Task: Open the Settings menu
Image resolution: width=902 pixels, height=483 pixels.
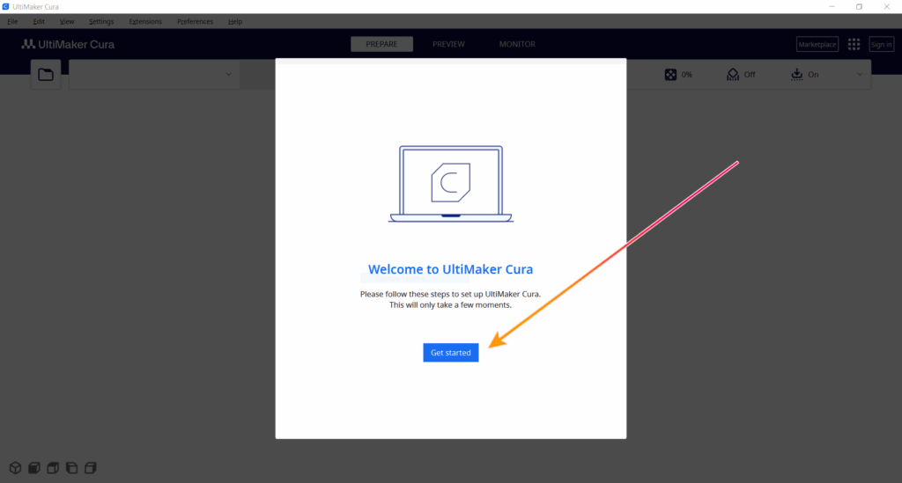Action: (x=101, y=21)
